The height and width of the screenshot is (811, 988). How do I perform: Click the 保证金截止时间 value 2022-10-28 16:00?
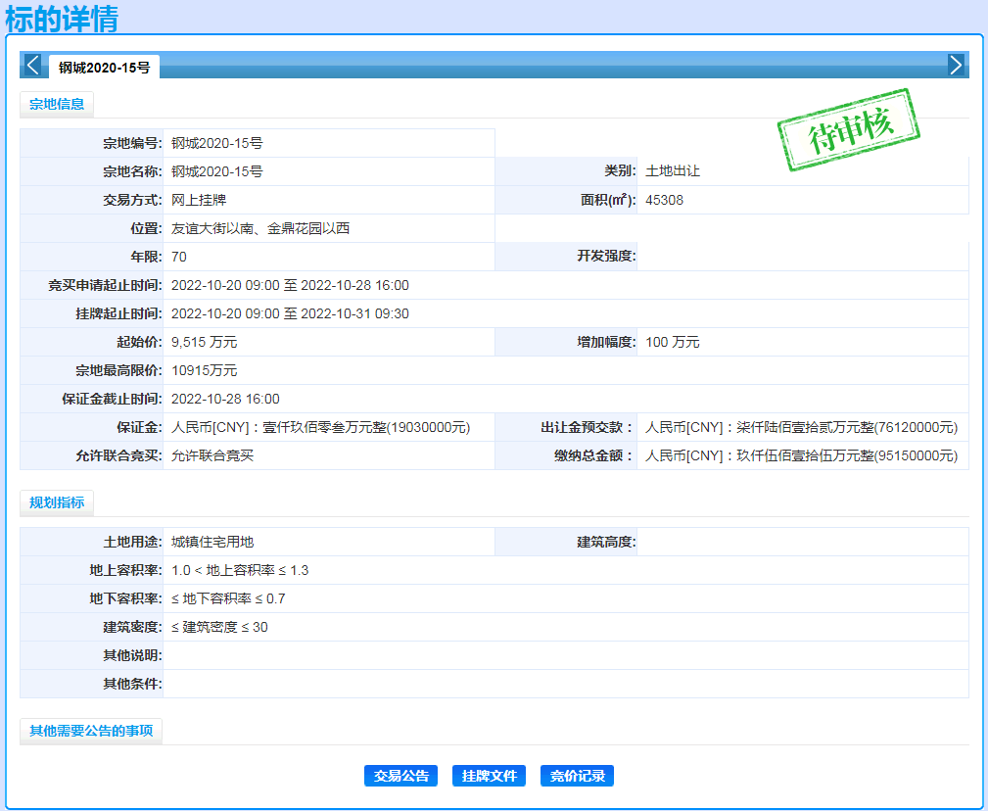225,399
